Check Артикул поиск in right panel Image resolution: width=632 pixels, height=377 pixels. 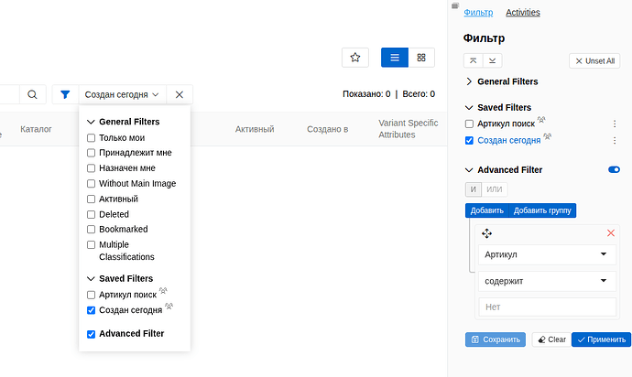pos(469,124)
